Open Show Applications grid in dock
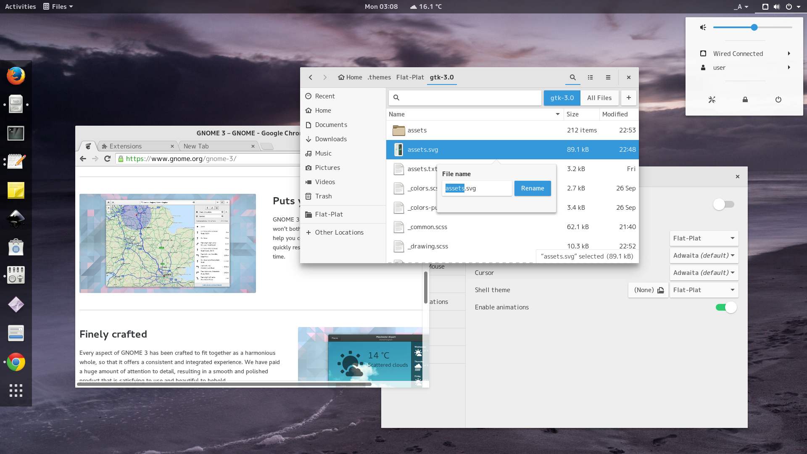Image resolution: width=807 pixels, height=454 pixels. [16, 391]
